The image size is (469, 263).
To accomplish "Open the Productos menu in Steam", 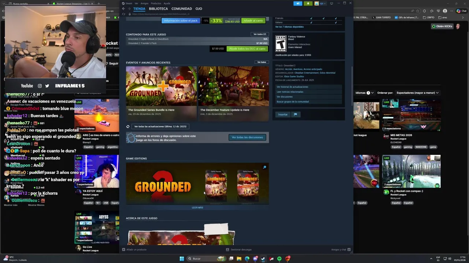I will (156, 3).
